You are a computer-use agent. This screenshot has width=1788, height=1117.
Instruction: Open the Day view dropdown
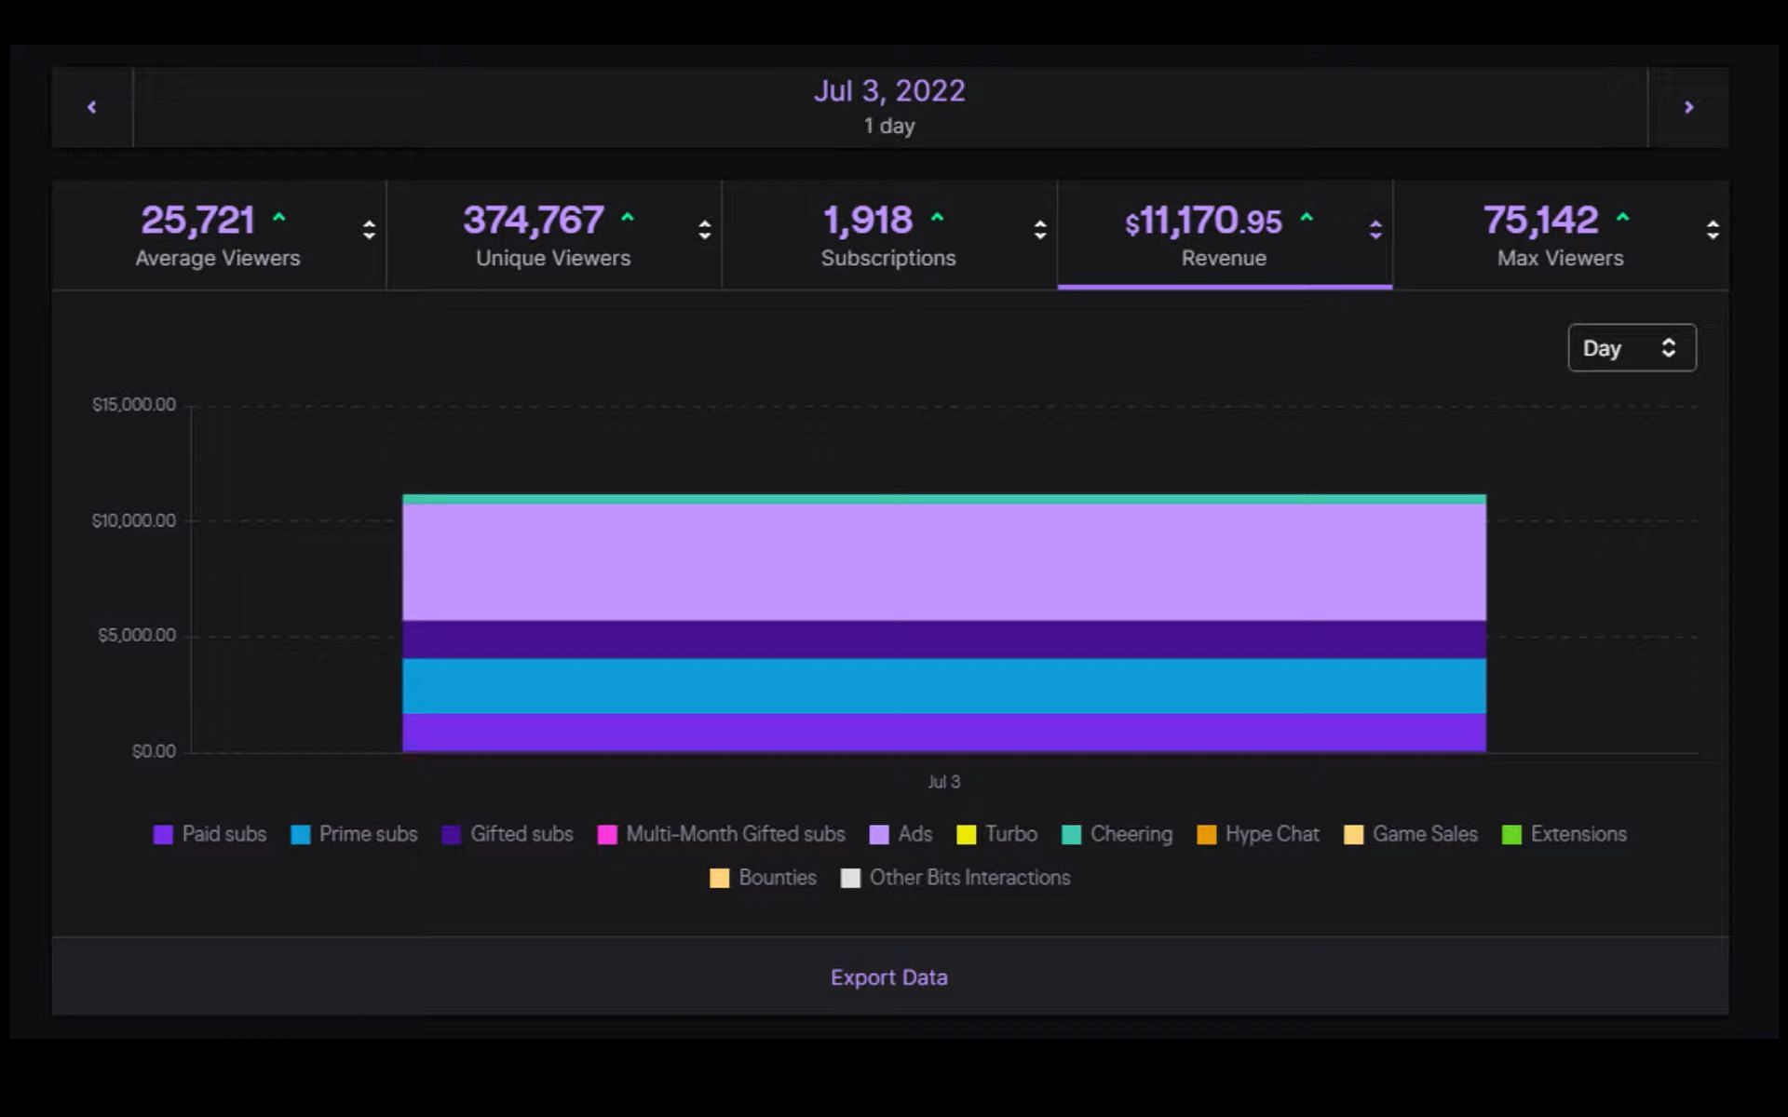1629,347
